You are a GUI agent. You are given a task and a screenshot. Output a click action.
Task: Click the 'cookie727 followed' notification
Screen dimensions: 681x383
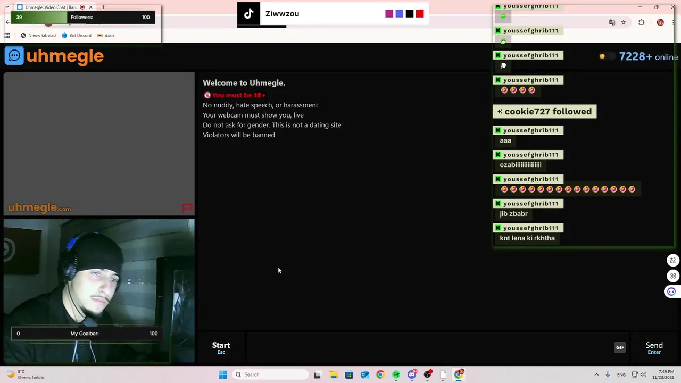tap(545, 111)
